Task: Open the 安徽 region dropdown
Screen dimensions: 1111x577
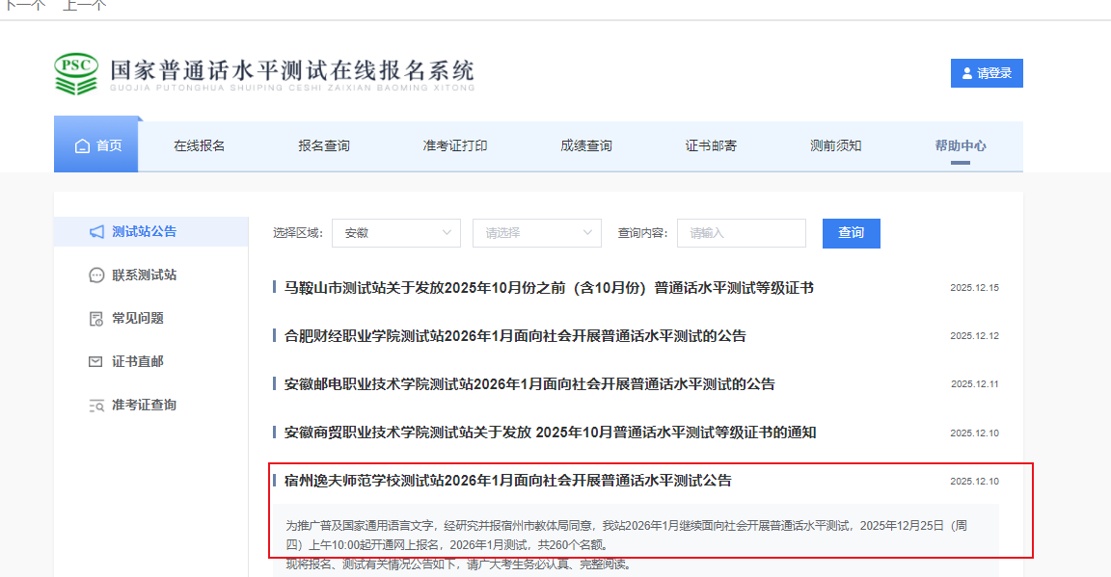Action: coord(396,233)
